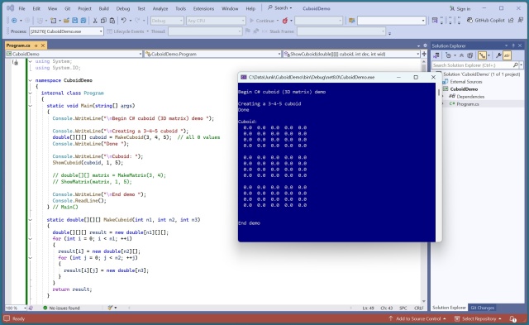The width and height of the screenshot is (529, 325).
Task: Toggle Sync with Active Document button
Action: click(x=482, y=55)
